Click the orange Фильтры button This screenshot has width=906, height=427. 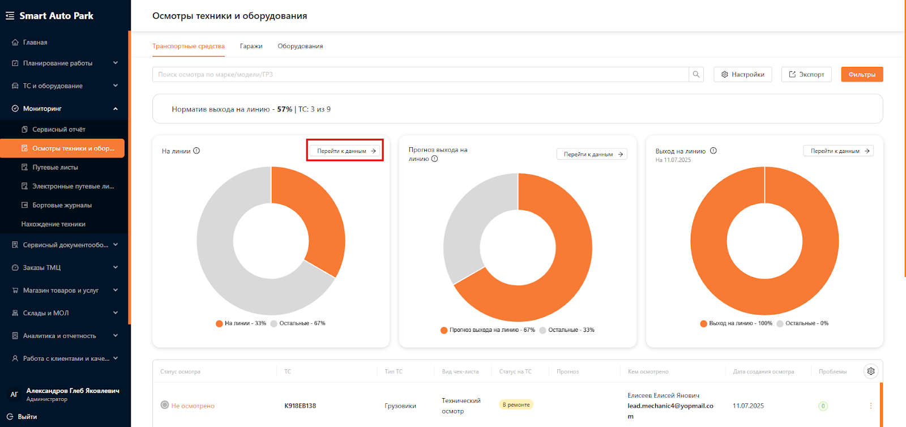tap(861, 75)
